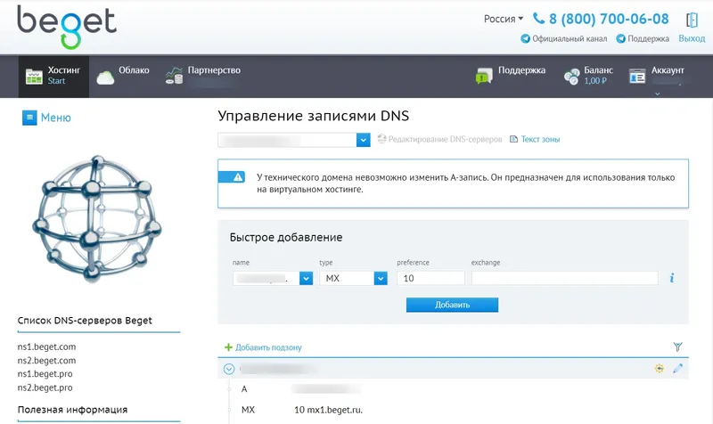Collapse the domain zone chevron
The height and width of the screenshot is (424, 713).
click(x=229, y=369)
